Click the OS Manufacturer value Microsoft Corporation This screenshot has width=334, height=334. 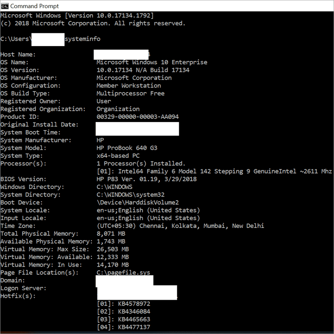point(134,78)
